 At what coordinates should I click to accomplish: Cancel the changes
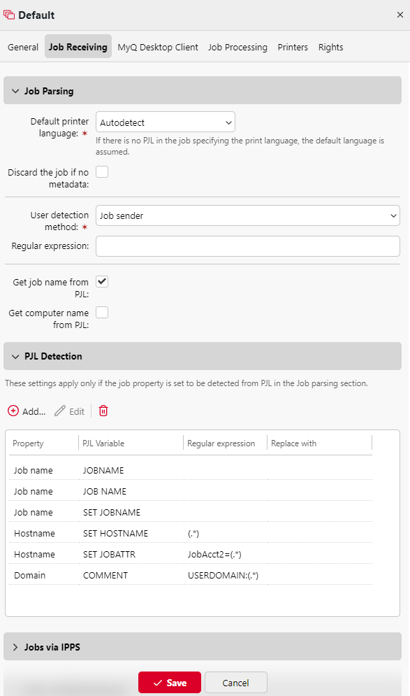coord(235,682)
